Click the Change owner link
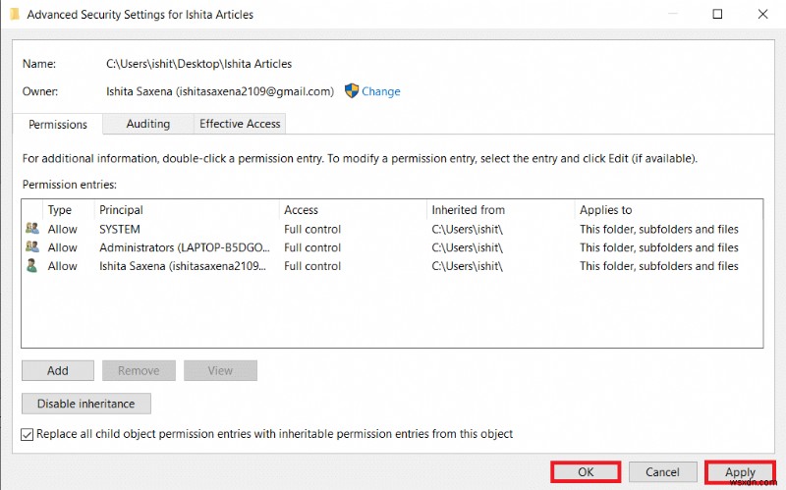 pos(380,91)
